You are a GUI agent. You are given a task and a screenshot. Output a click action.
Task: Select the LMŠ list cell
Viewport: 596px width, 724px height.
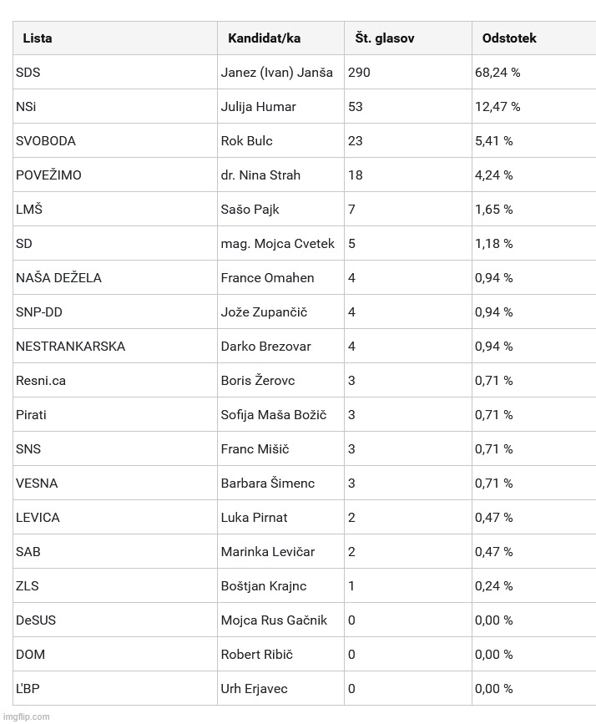click(x=29, y=210)
